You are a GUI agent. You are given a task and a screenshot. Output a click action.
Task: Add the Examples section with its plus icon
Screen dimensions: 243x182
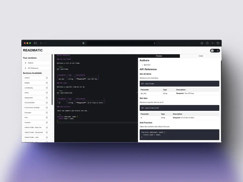[x=47, y=112]
